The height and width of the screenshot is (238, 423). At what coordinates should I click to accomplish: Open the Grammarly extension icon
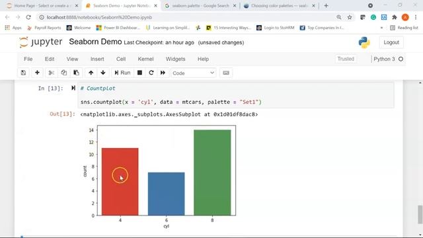click(x=373, y=17)
